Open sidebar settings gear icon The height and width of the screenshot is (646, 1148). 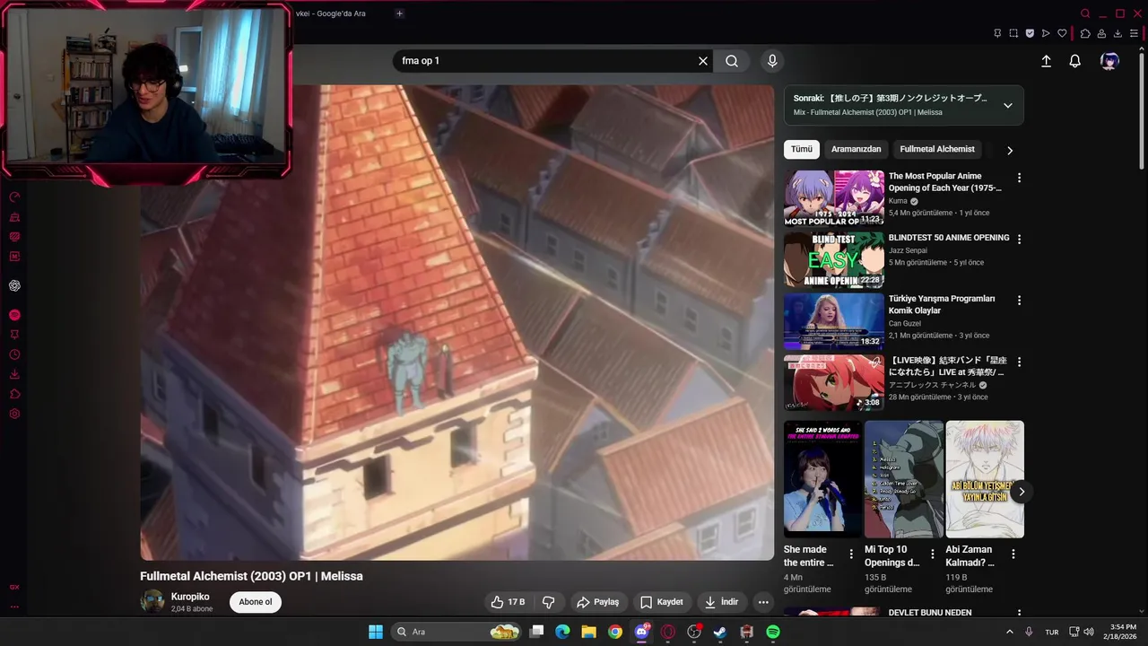pyautogui.click(x=14, y=414)
